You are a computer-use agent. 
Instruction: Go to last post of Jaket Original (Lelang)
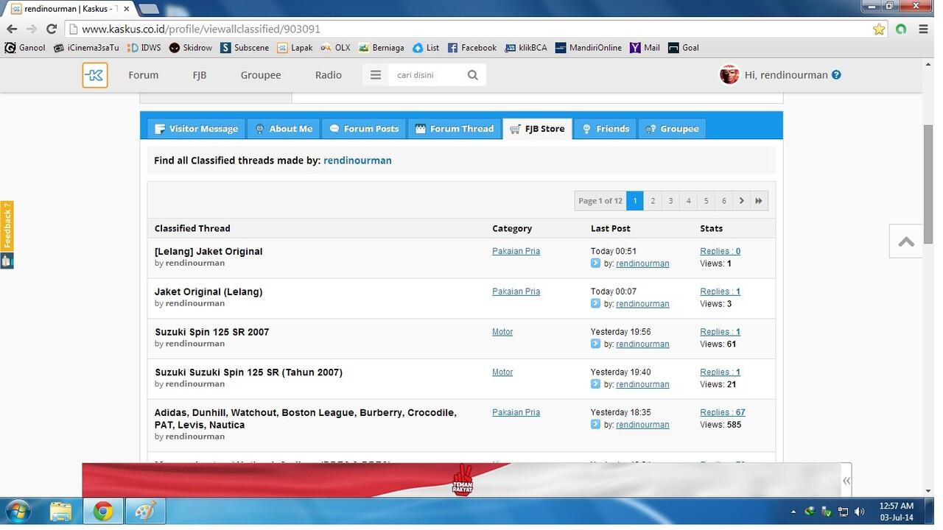pos(595,304)
